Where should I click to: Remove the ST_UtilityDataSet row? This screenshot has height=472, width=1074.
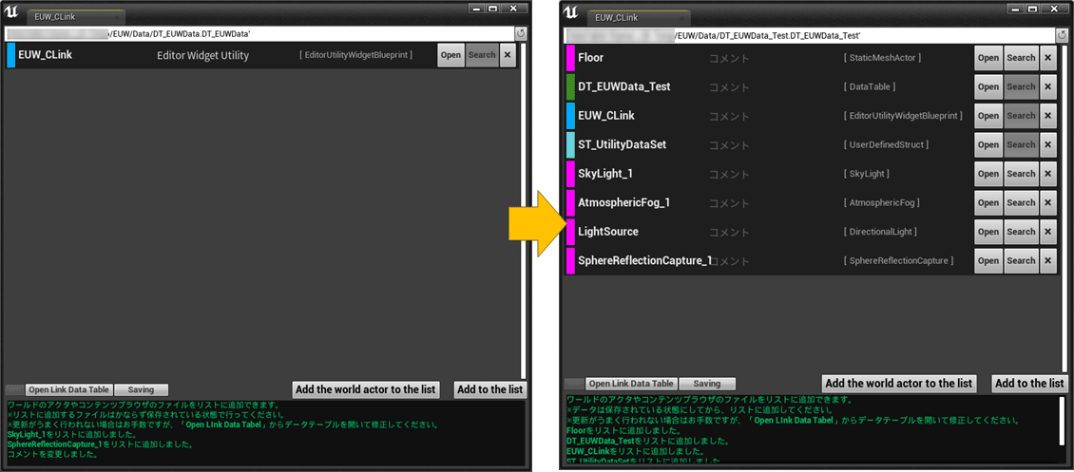pos(1048,145)
